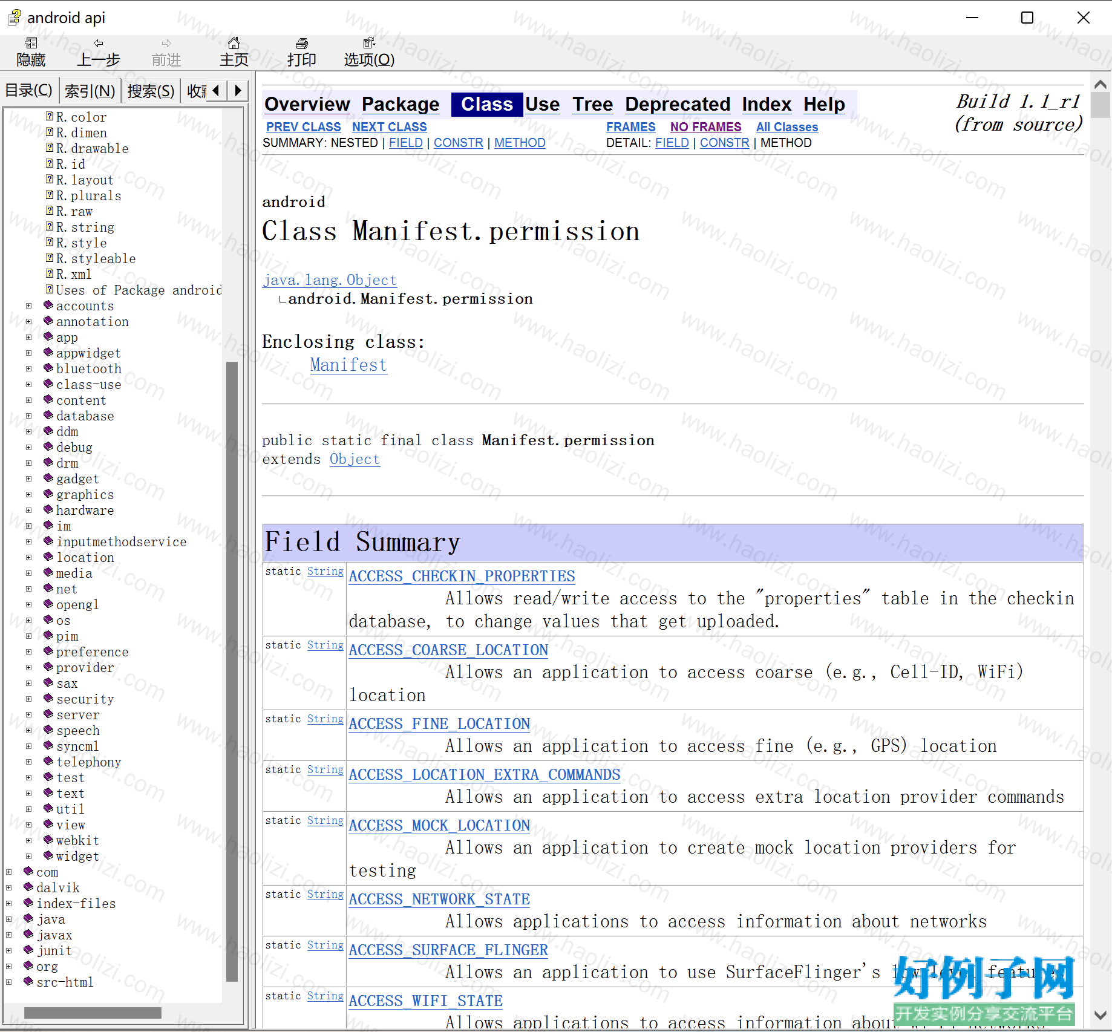The height and width of the screenshot is (1032, 1112).
Task: Open the All Classes link
Action: coord(787,127)
